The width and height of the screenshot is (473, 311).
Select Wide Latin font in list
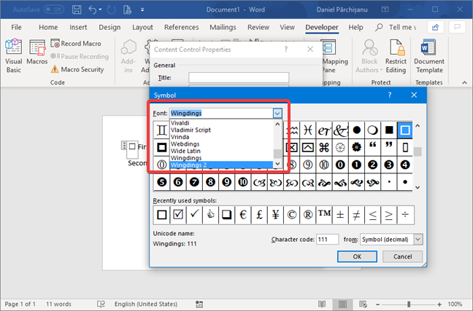point(222,151)
